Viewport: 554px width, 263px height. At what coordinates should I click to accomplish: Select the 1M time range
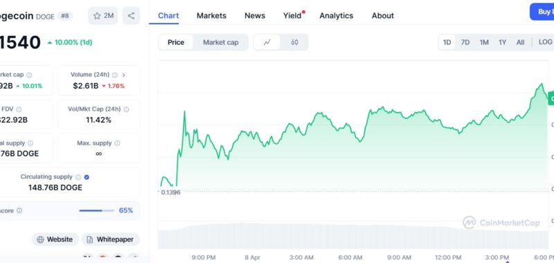tap(484, 42)
